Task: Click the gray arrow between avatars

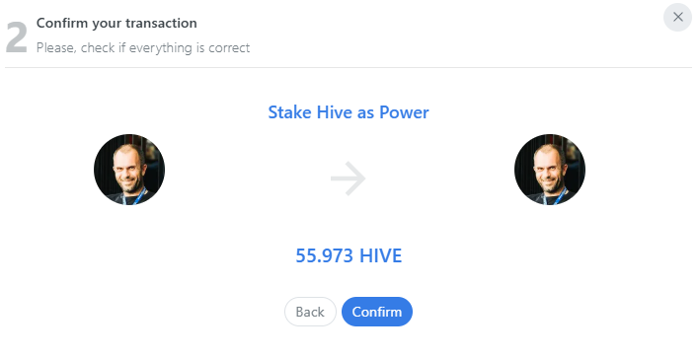Action: 349,179
